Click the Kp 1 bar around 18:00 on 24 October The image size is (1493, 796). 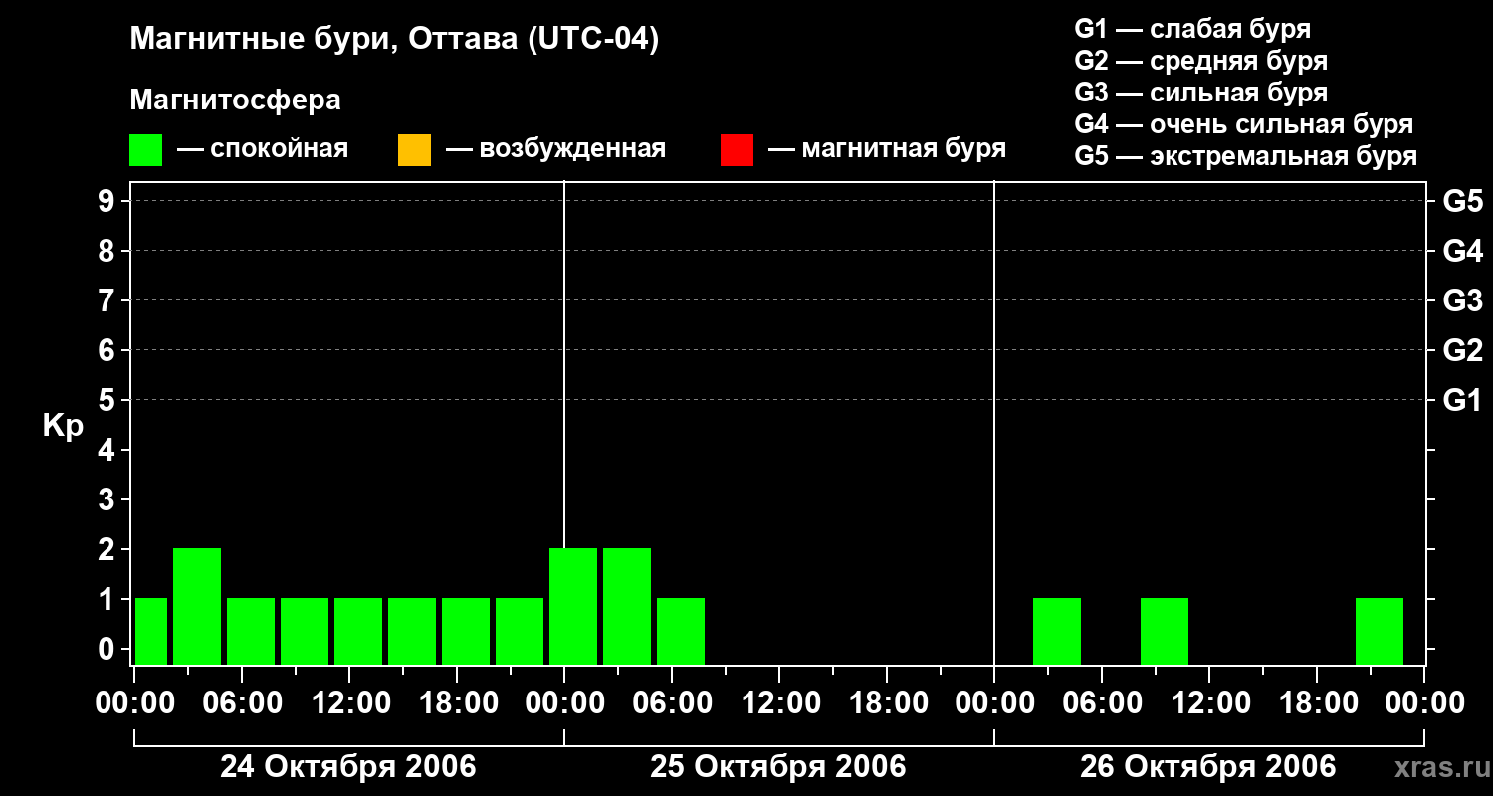[466, 632]
